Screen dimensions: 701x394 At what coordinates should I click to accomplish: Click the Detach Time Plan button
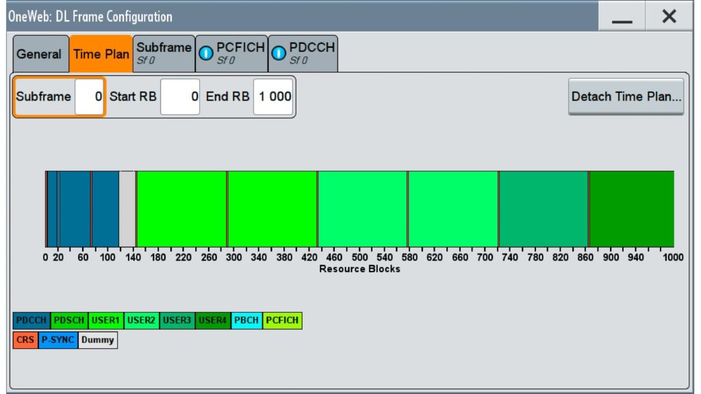click(626, 96)
